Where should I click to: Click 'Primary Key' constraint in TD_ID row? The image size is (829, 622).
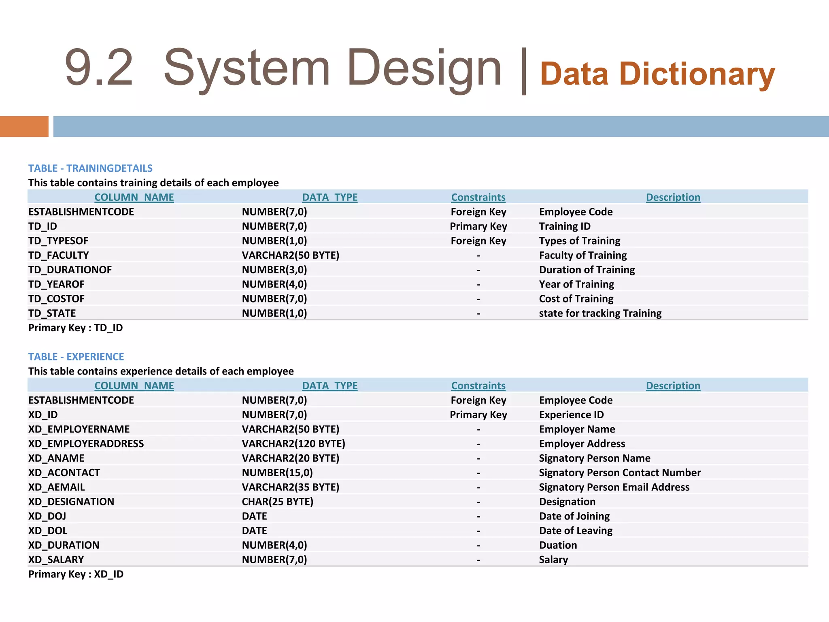tap(478, 226)
